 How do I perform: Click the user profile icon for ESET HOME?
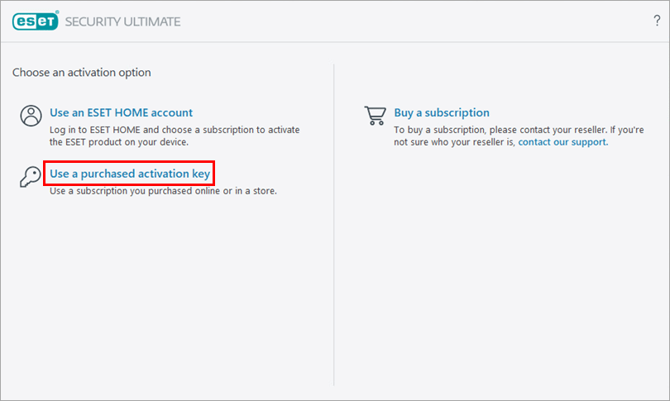click(31, 116)
